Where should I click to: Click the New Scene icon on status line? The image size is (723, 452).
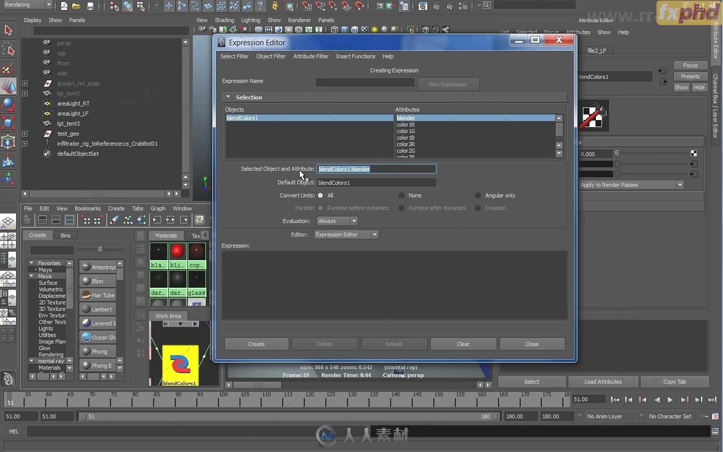click(64, 6)
